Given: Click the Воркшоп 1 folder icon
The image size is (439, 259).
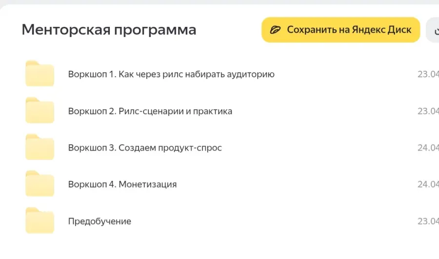Looking at the screenshot, I should 40,74.
